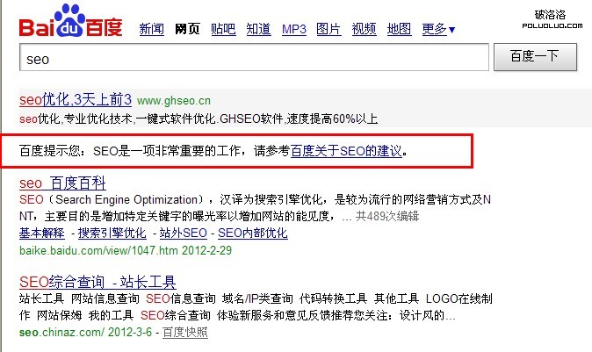This screenshot has height=352, width=592.
Task: Click the 站长工具 网站信息查询 snippet line
Action: click(256, 298)
